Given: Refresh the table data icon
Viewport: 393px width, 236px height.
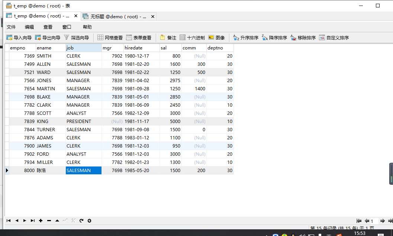Looking at the screenshot, I should tap(81, 220).
